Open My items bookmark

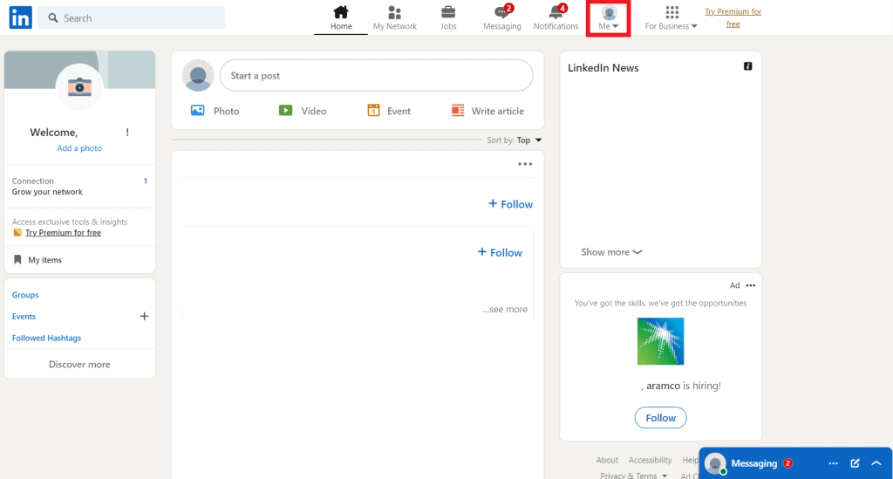(x=37, y=260)
